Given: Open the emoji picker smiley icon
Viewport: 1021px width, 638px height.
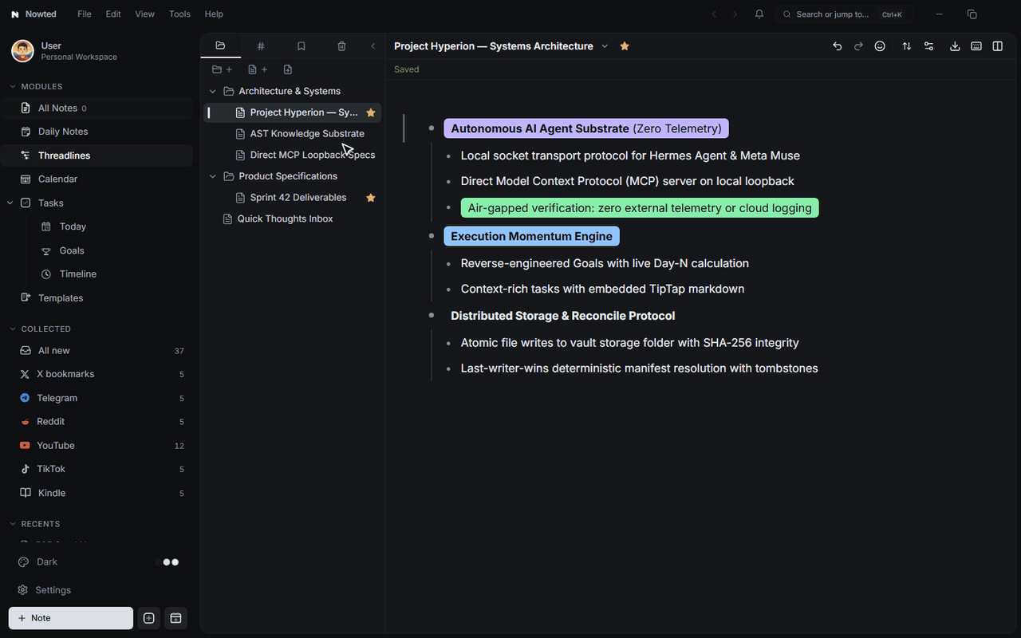Looking at the screenshot, I should tap(880, 46).
